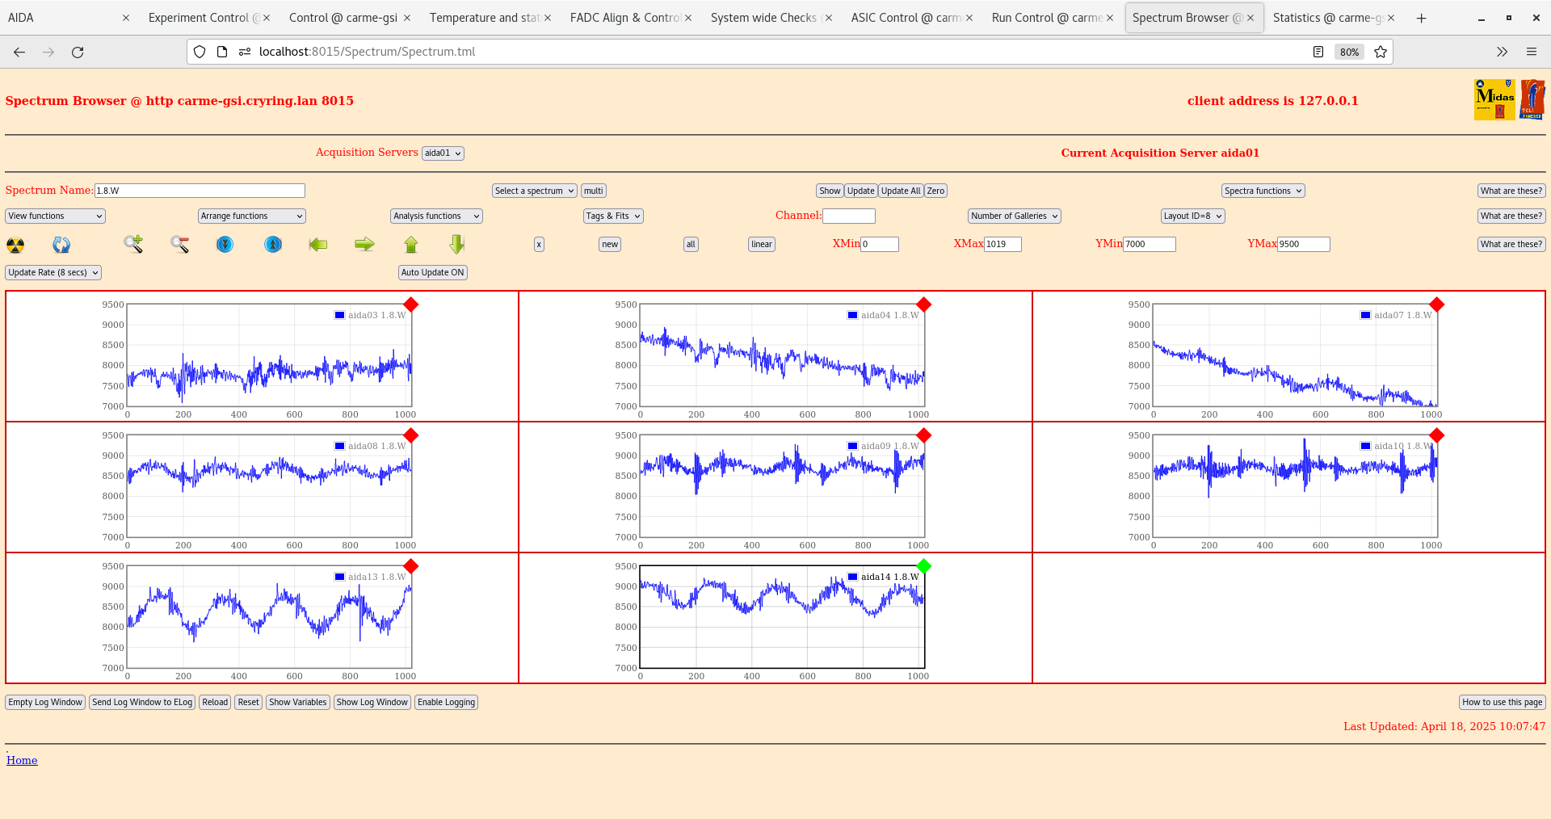Open the Analysis functions dropdown
Viewport: 1551px width, 819px height.
[436, 216]
